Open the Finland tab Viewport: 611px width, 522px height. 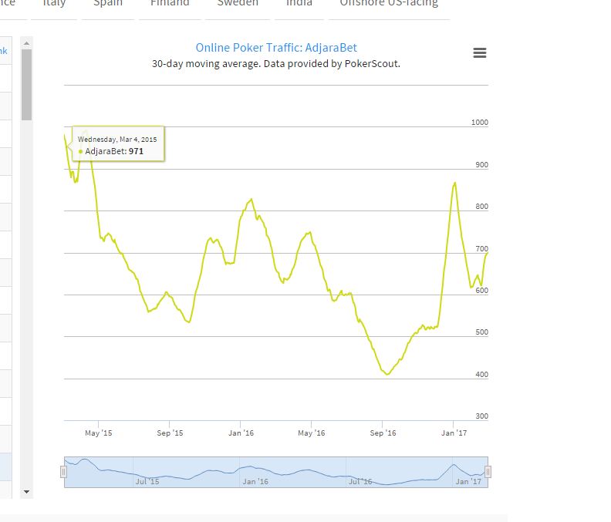pos(170,4)
